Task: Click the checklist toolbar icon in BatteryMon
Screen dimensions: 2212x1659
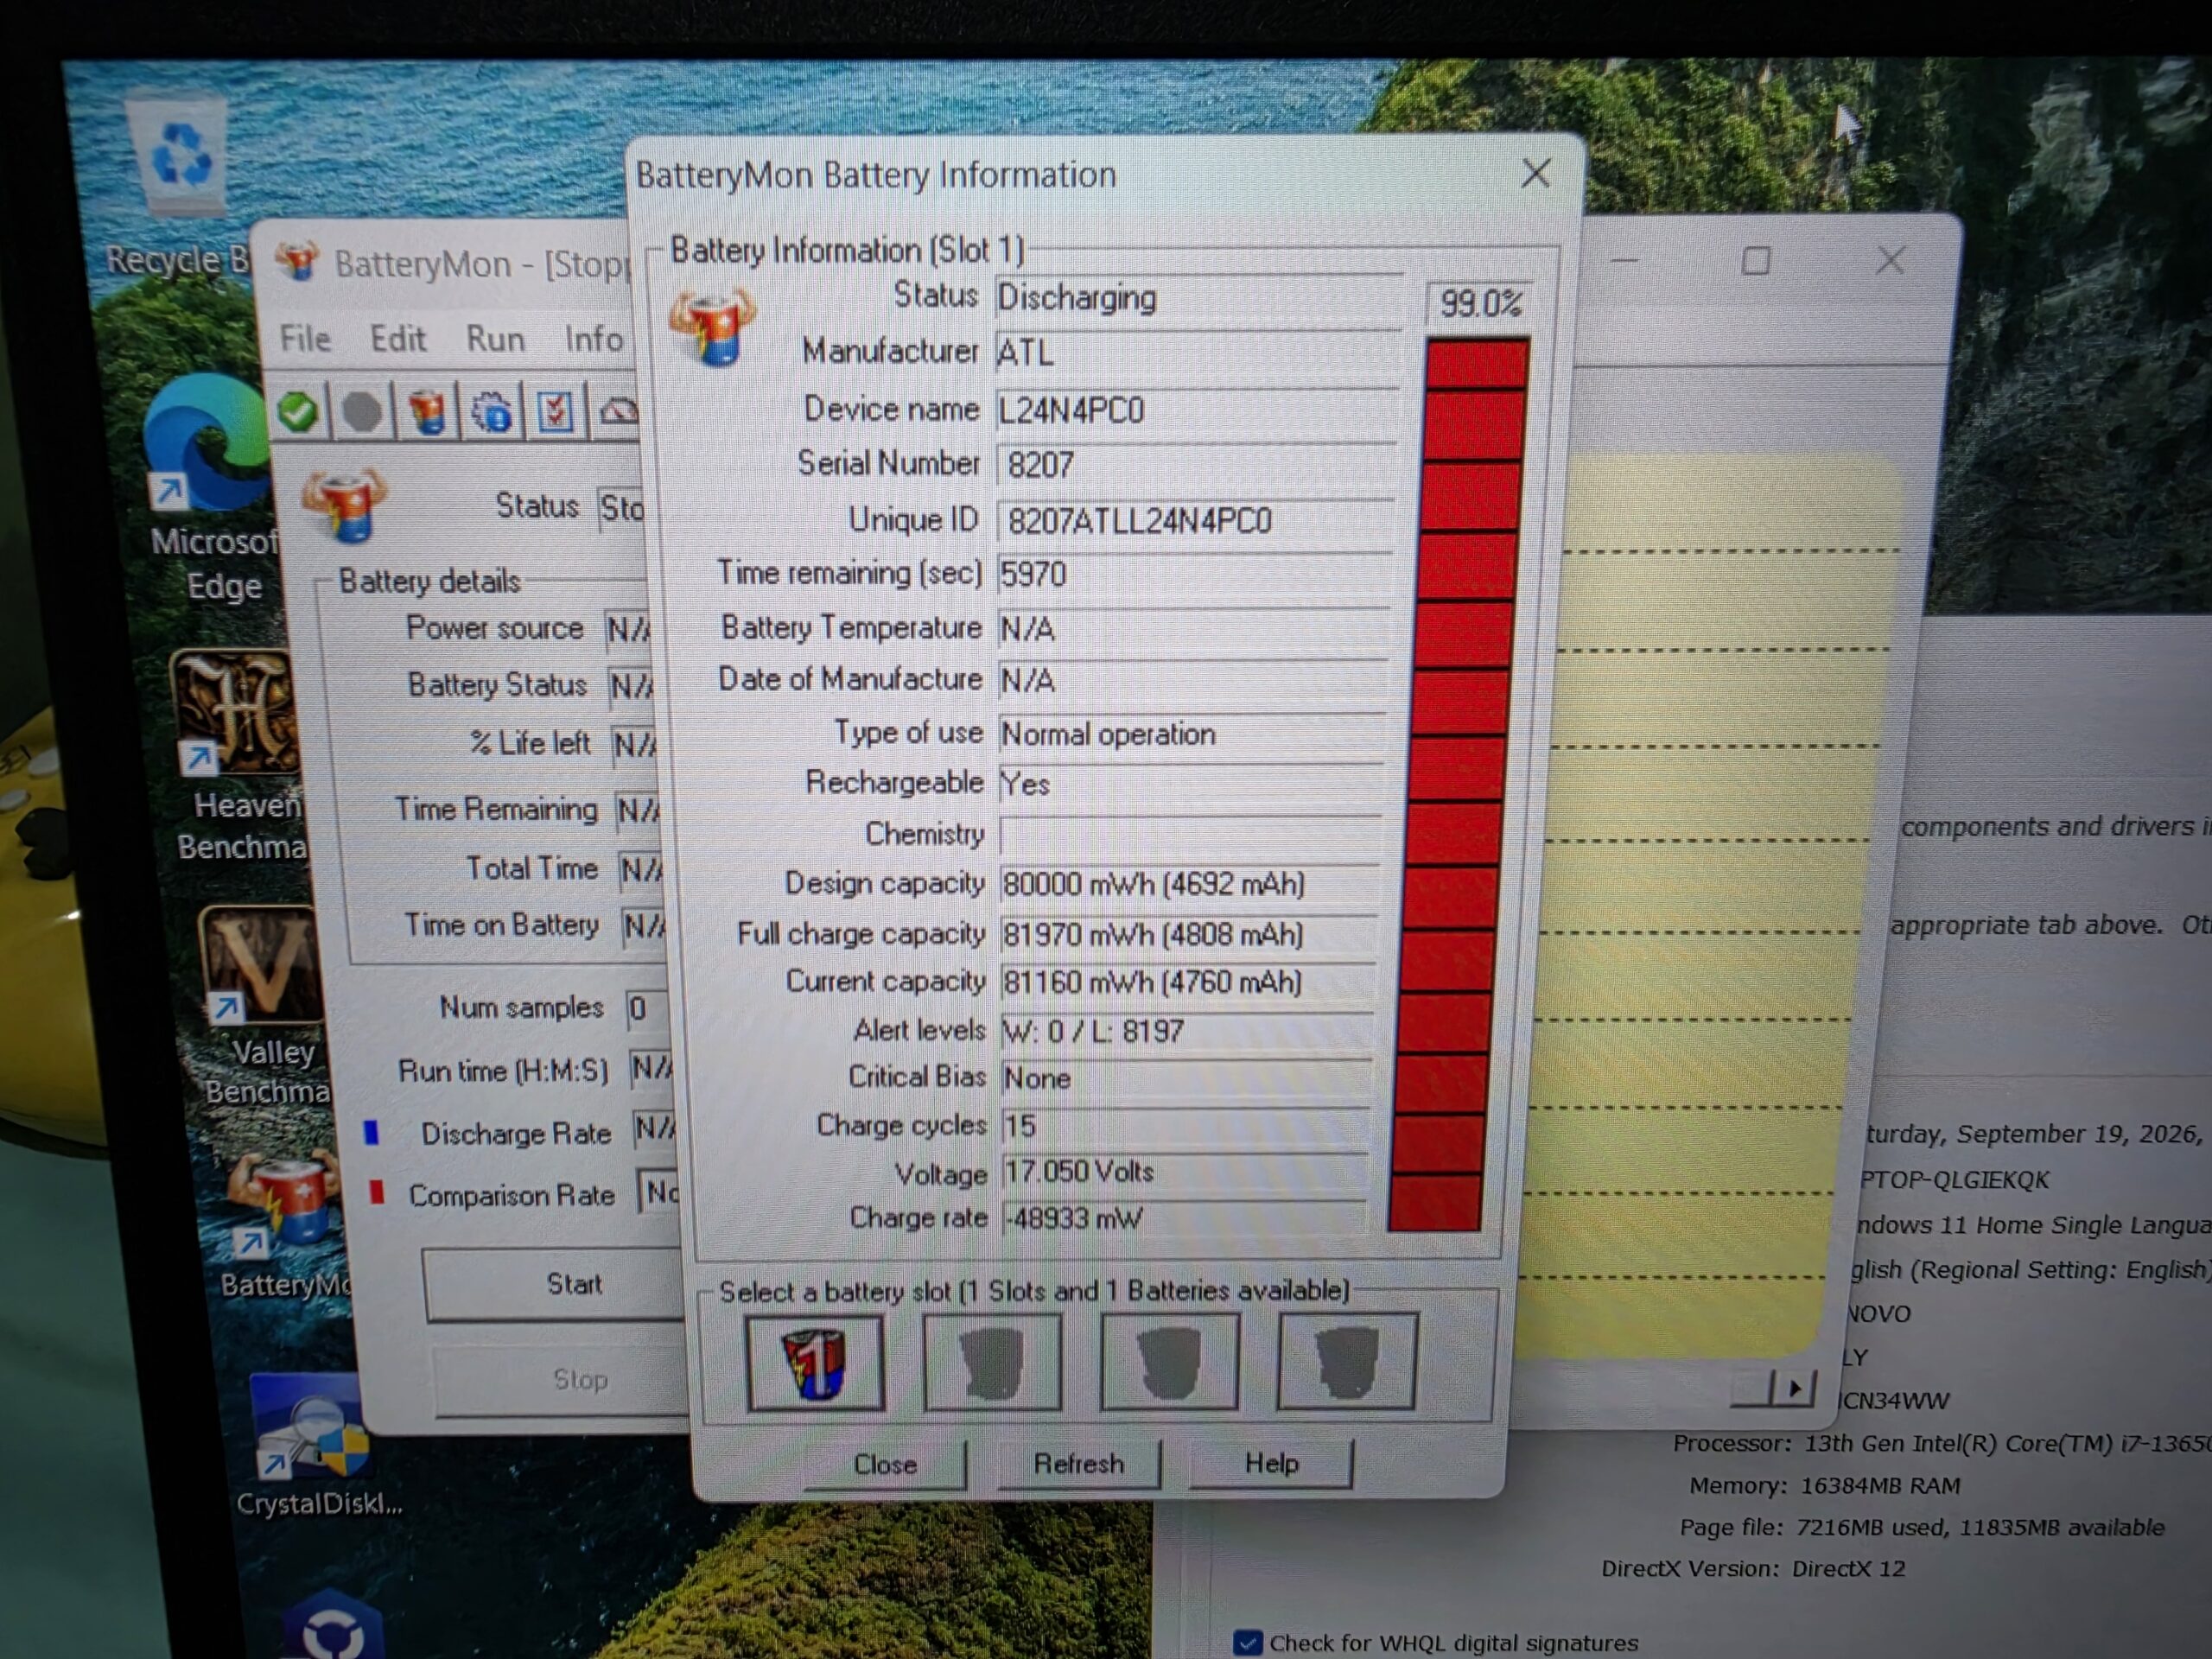Action: 555,412
